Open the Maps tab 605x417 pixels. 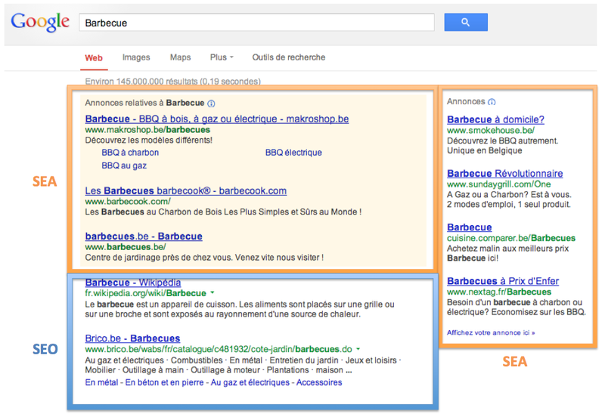[x=180, y=57]
